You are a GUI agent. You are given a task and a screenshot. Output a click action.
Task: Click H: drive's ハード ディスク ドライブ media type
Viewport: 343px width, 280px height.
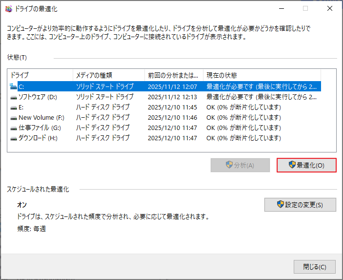pos(103,138)
